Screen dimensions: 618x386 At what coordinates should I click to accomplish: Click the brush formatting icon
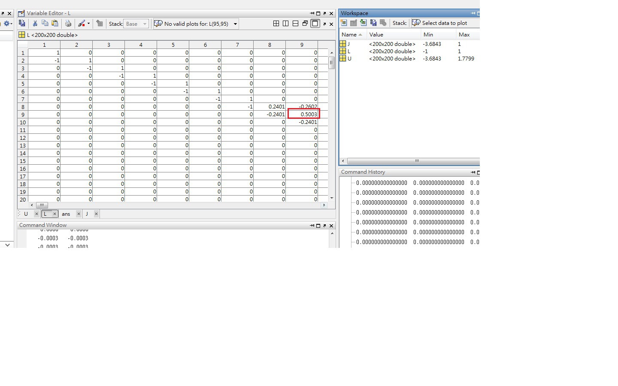click(82, 24)
